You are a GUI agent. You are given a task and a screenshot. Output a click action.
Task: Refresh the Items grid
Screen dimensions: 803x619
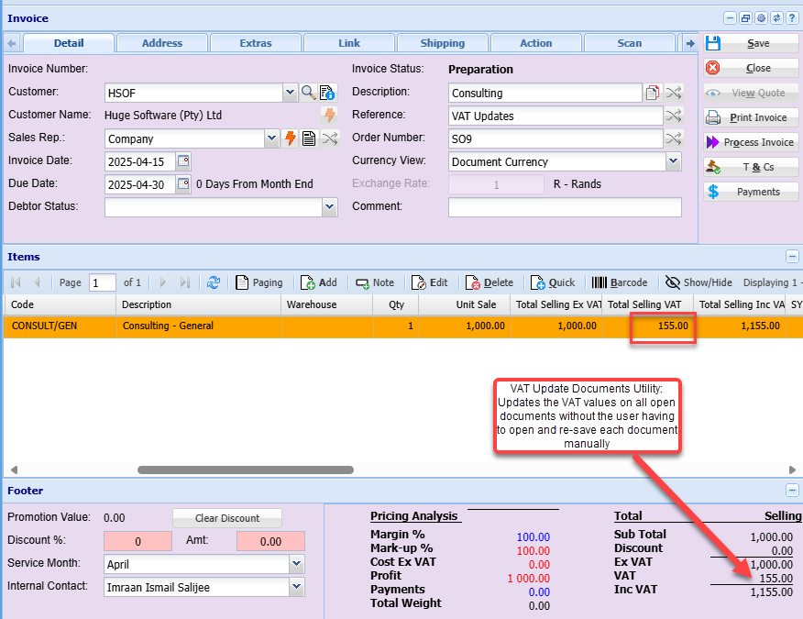214,283
